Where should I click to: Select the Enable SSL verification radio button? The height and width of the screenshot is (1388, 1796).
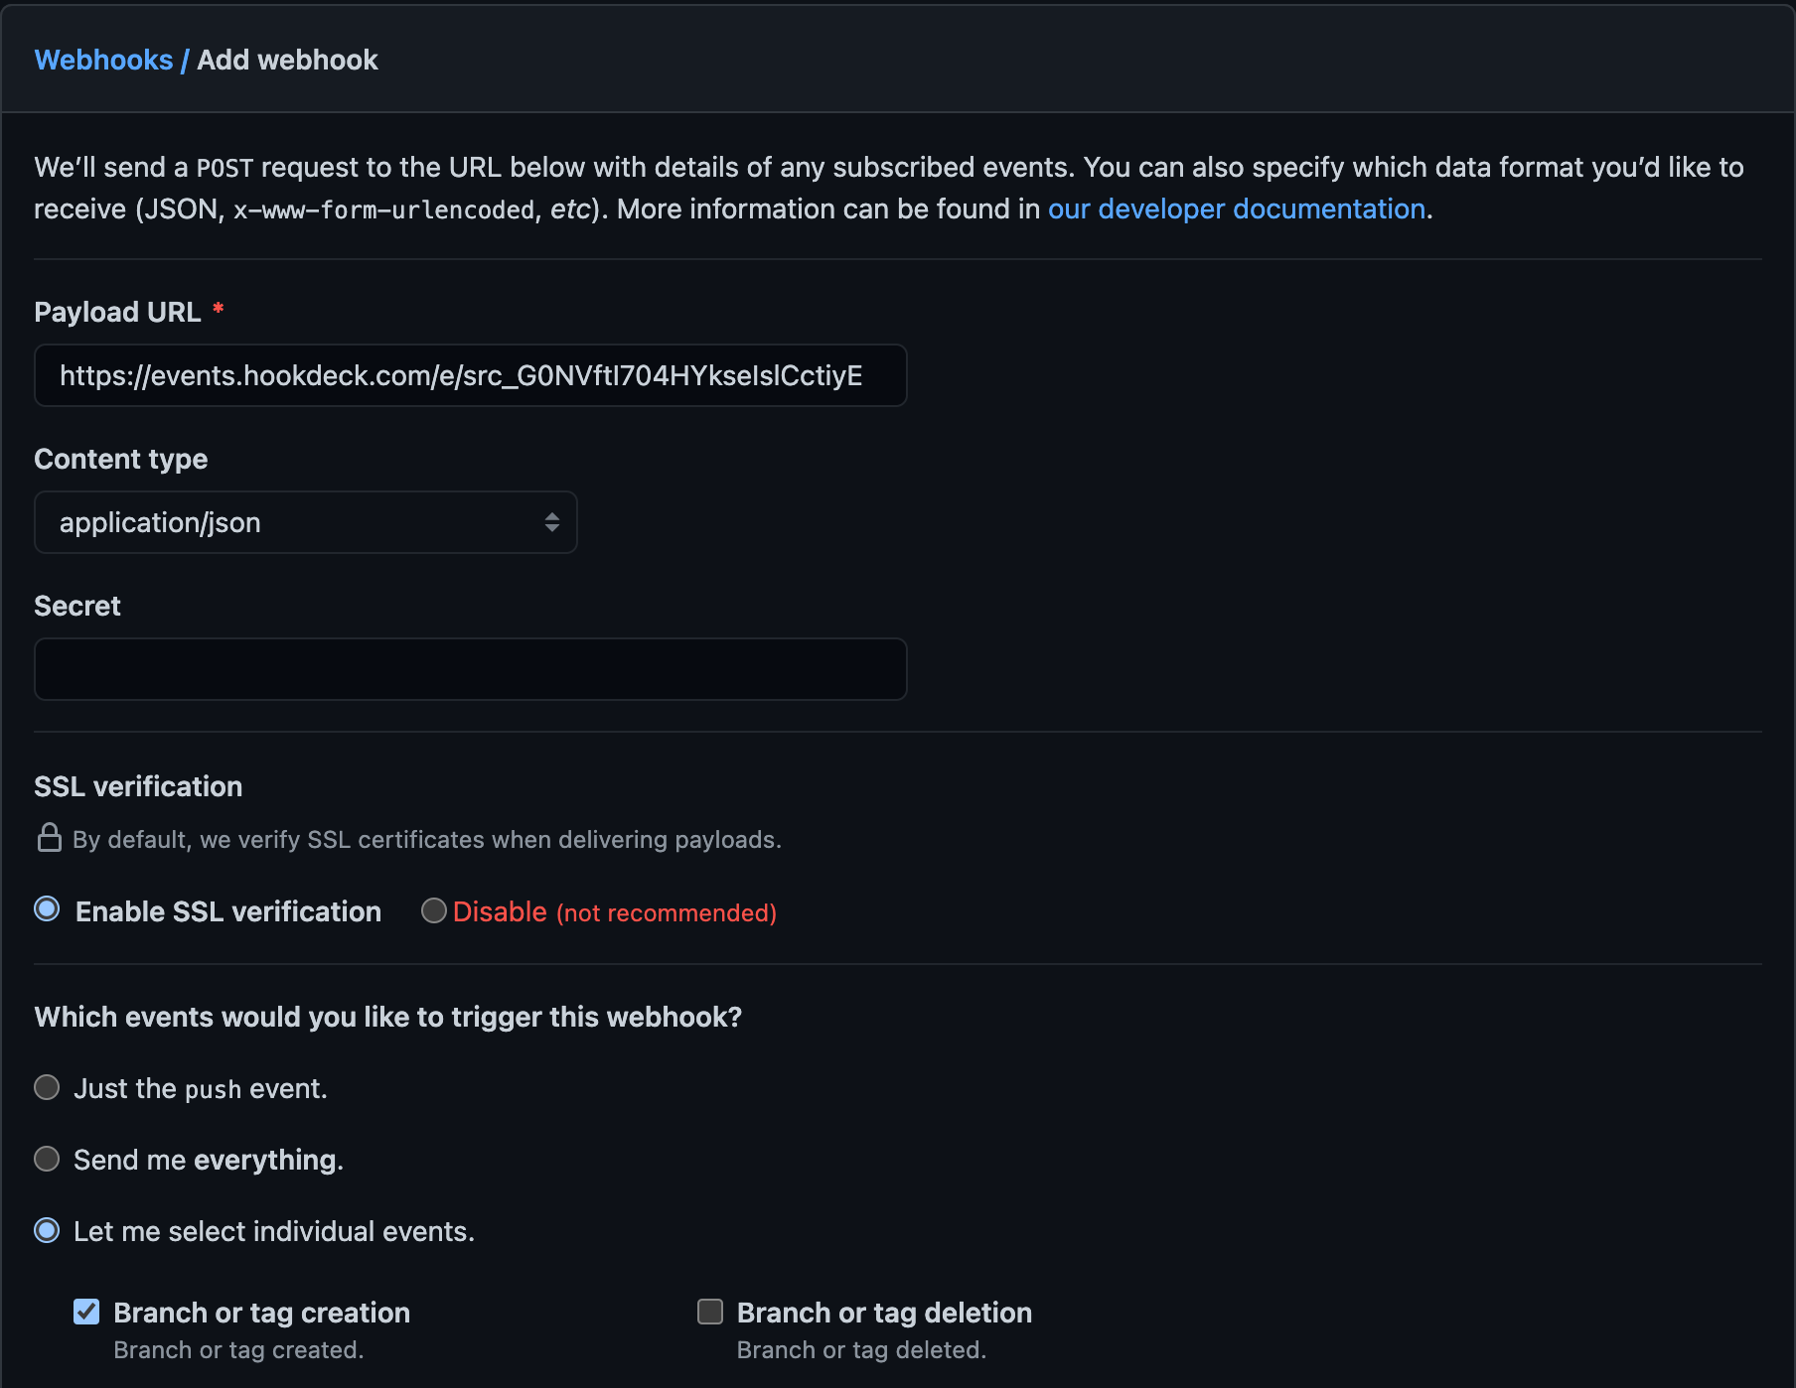pyautogui.click(x=46, y=908)
